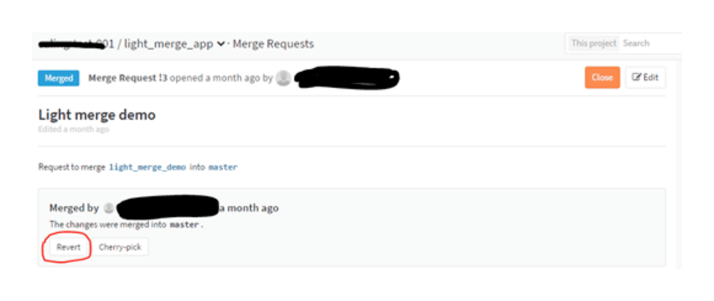Screen dimensions: 714x301
Task: Click the pencil icon on the Edit button
Action: tap(636, 77)
